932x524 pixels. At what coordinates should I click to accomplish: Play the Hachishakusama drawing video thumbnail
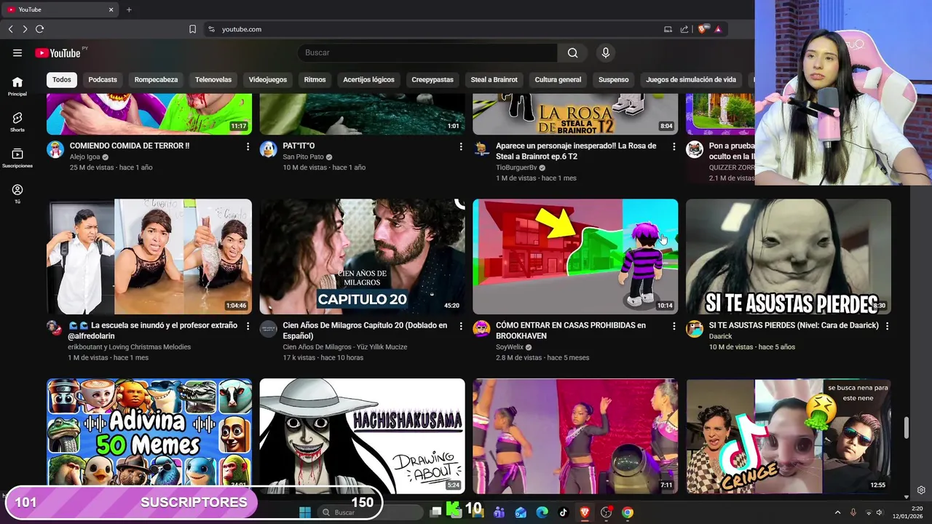coord(362,435)
